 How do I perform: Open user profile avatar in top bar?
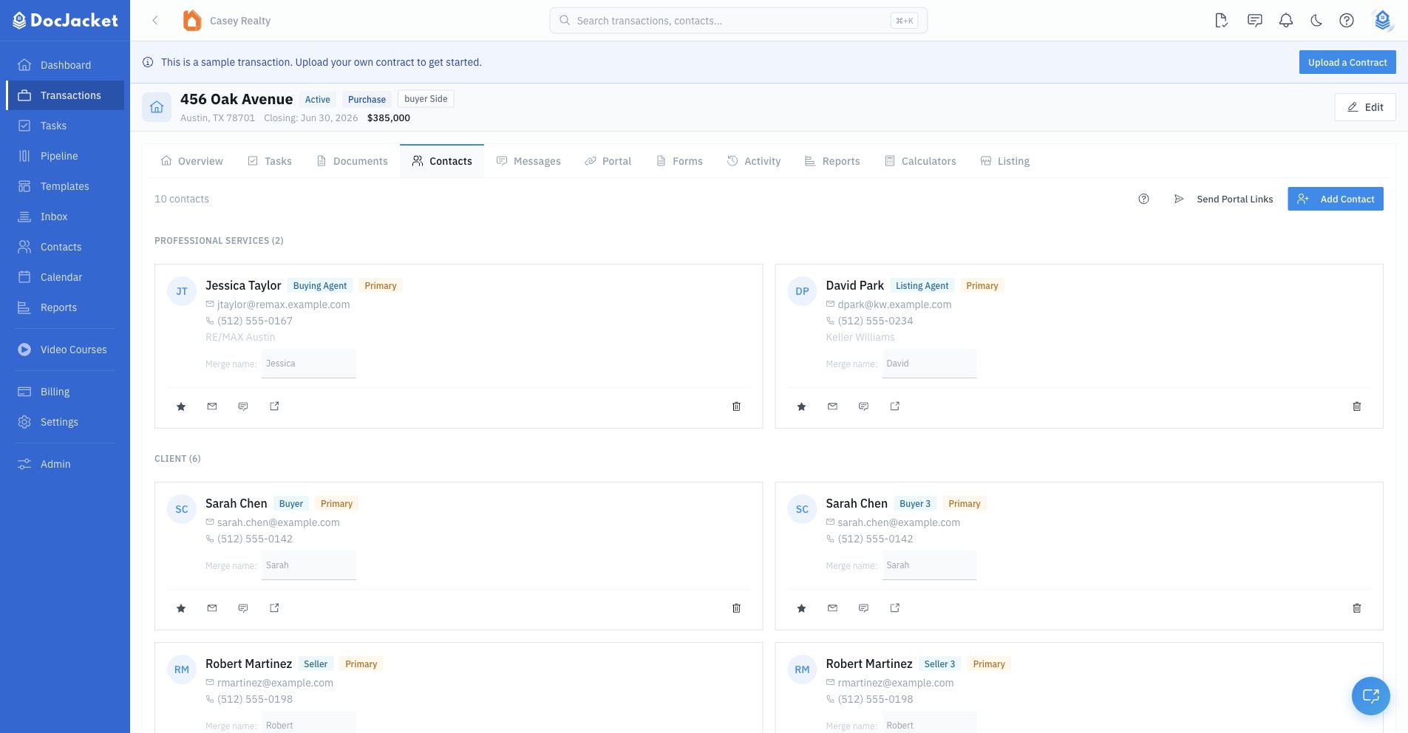[x=1382, y=21]
